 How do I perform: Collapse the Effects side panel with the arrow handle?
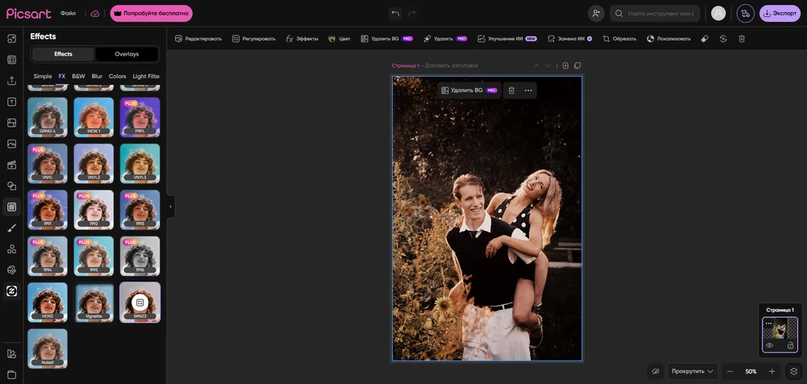click(170, 207)
